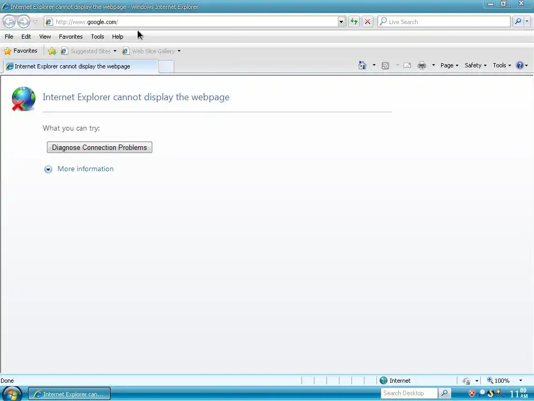534x401 pixels.
Task: Open the Favorites menu in menu bar
Action: 70,37
